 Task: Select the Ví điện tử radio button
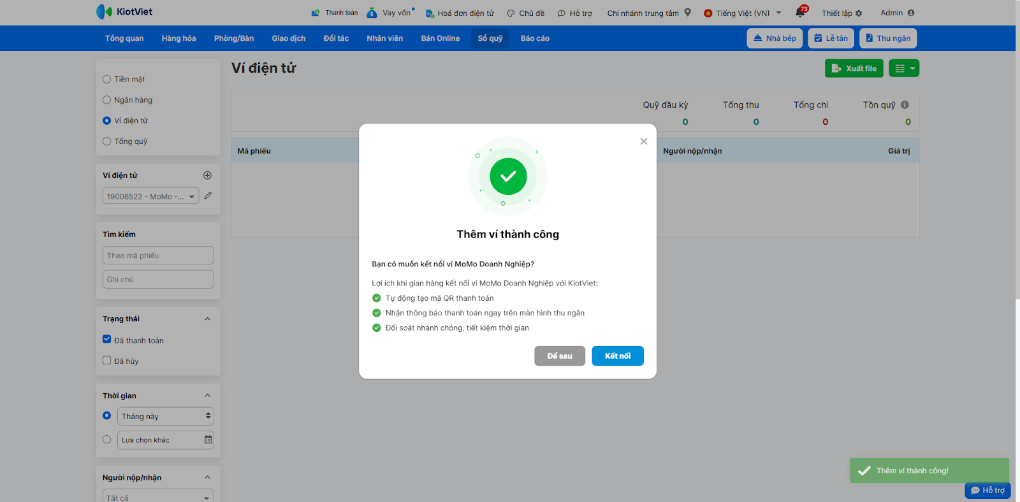coord(106,120)
